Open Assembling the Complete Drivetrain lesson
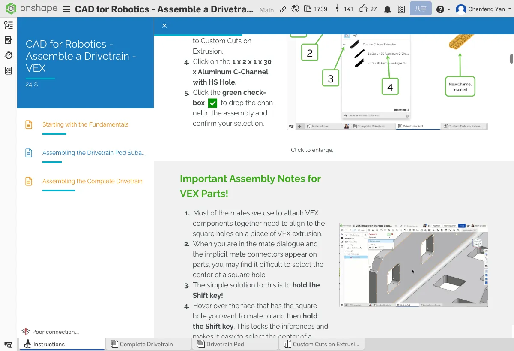This screenshot has width=514, height=351. 92,181
